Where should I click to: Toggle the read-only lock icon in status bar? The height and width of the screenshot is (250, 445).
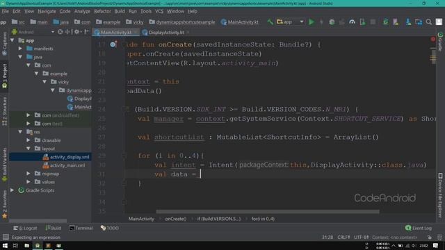(x=430, y=237)
